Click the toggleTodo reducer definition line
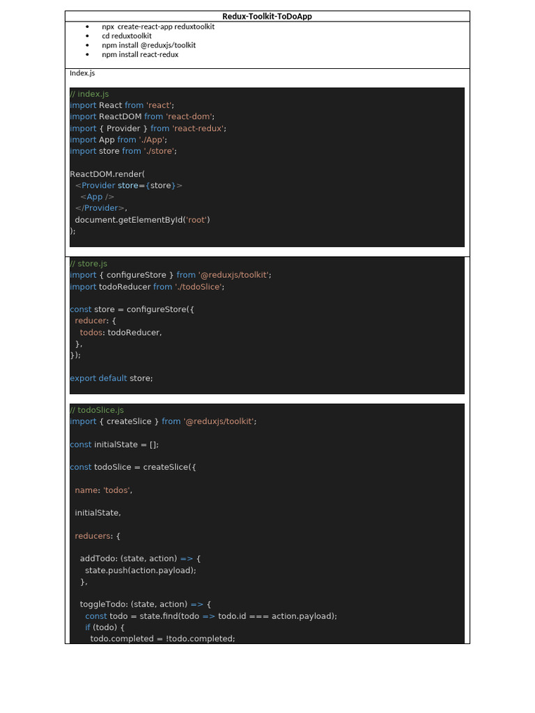The height and width of the screenshot is (713, 535). (145, 604)
